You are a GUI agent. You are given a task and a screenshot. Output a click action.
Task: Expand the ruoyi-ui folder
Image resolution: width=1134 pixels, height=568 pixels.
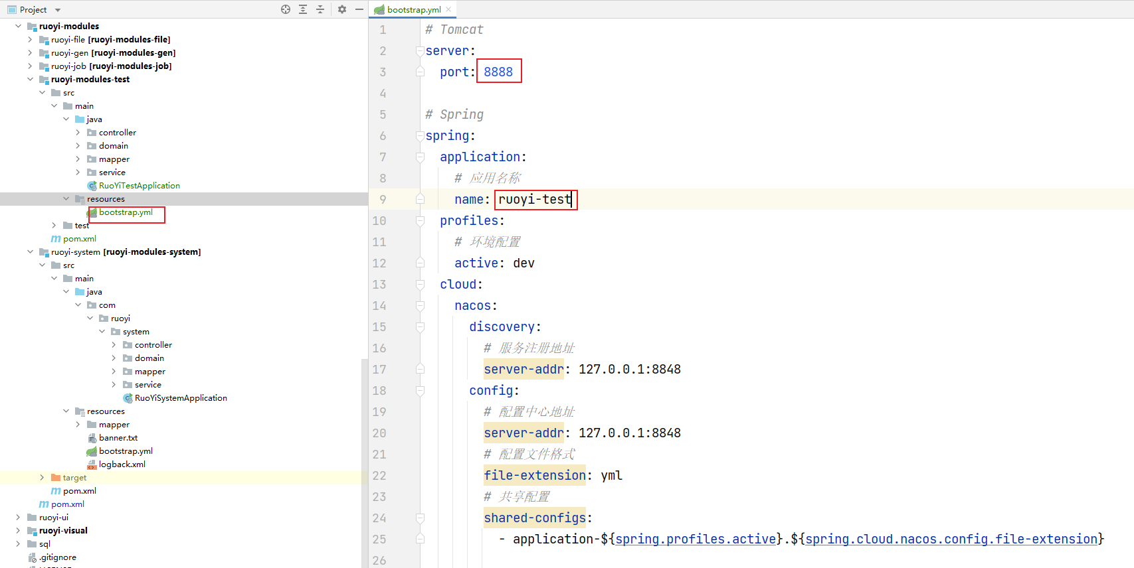pyautogui.click(x=18, y=517)
